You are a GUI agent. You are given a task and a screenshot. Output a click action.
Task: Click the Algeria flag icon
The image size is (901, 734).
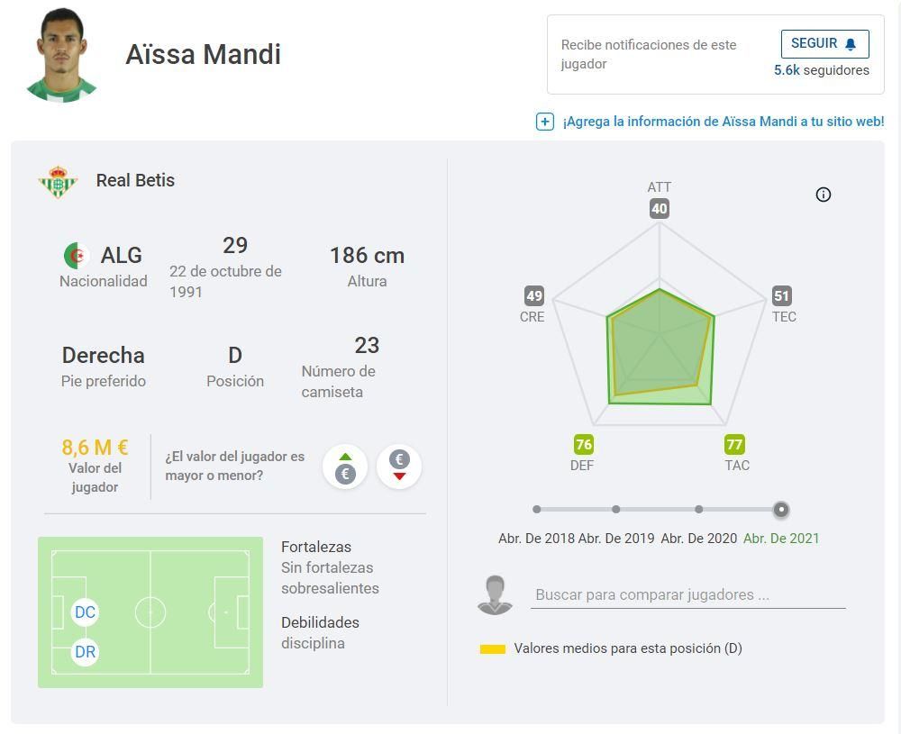click(x=77, y=256)
